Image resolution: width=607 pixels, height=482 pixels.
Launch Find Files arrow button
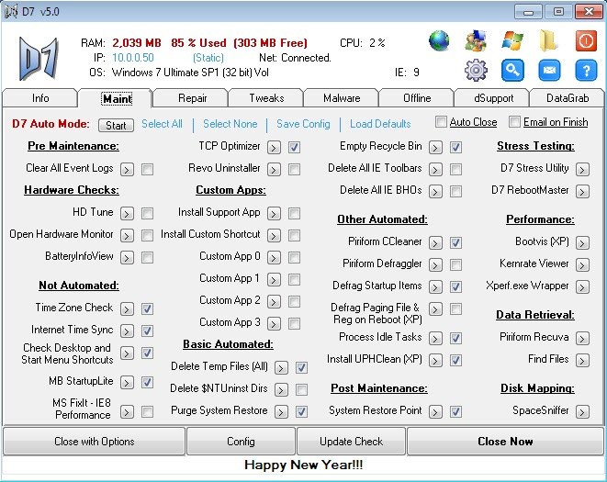tap(582, 361)
